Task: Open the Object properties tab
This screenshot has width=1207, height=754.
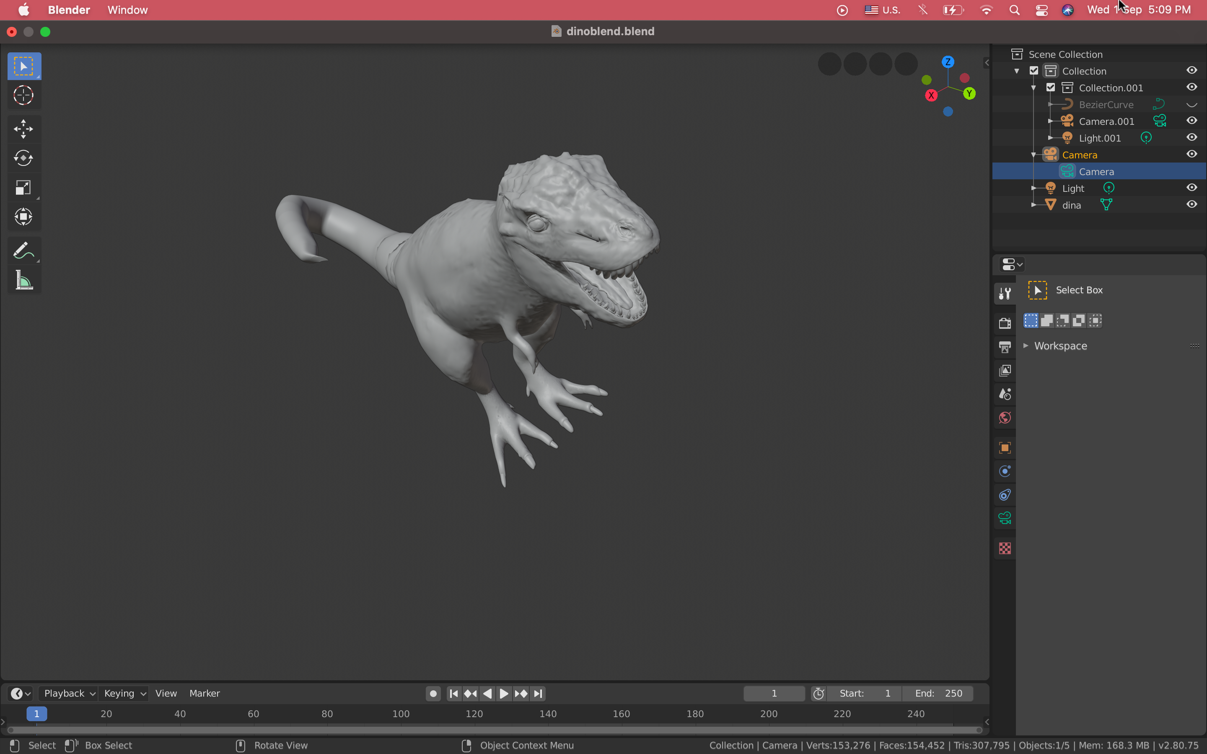Action: (x=1005, y=447)
